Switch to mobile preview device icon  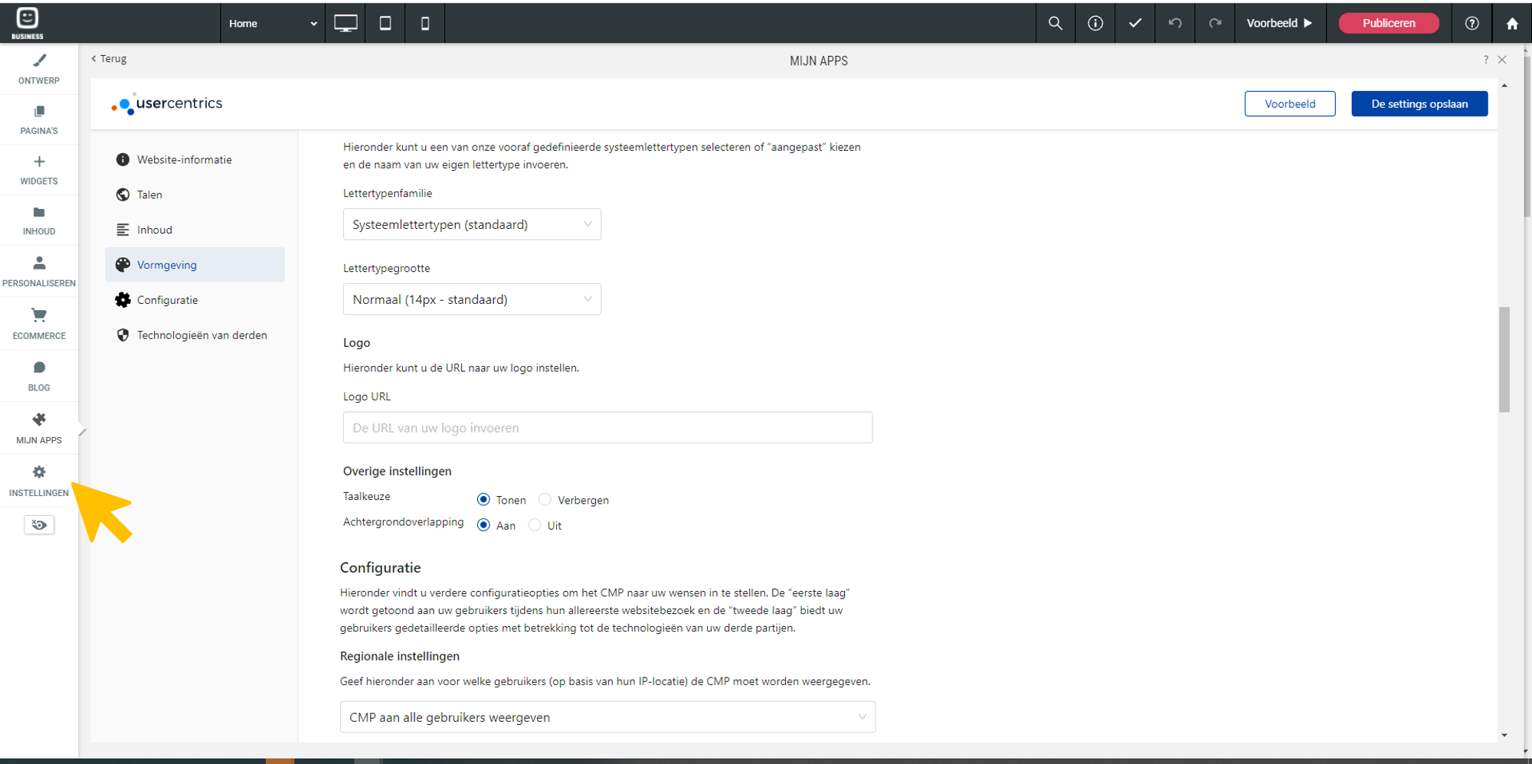tap(425, 23)
